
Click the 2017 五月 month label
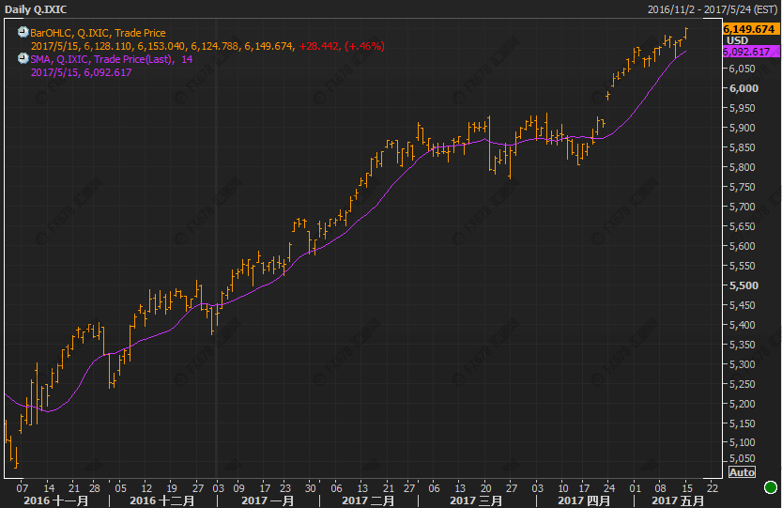(x=678, y=500)
